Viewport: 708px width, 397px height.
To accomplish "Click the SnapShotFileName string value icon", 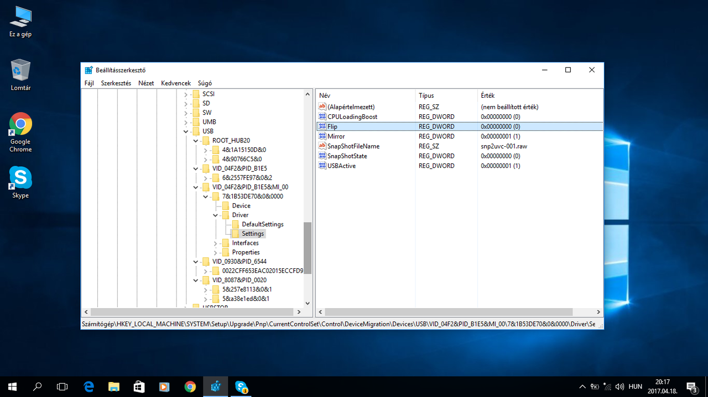I will coord(322,146).
